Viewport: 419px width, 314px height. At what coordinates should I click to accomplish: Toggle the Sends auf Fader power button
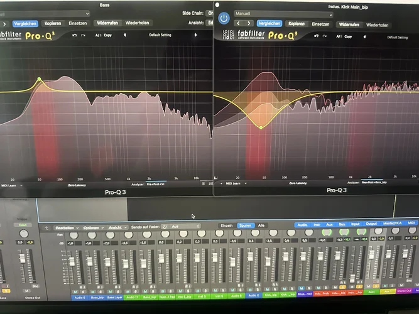pos(164,227)
